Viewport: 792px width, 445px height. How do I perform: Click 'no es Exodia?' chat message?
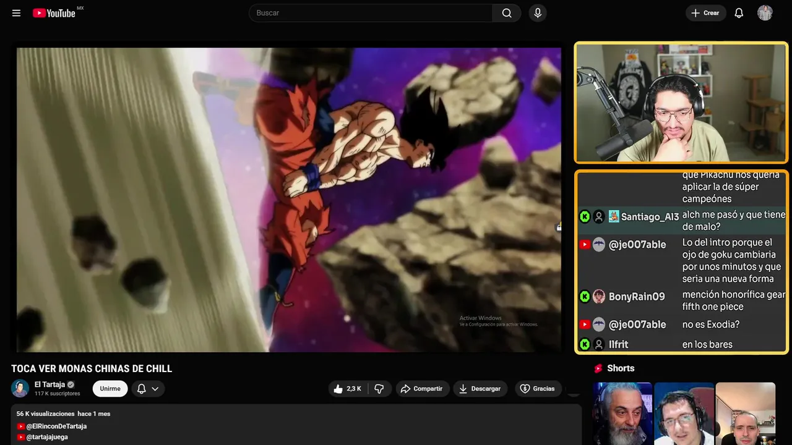pos(711,324)
